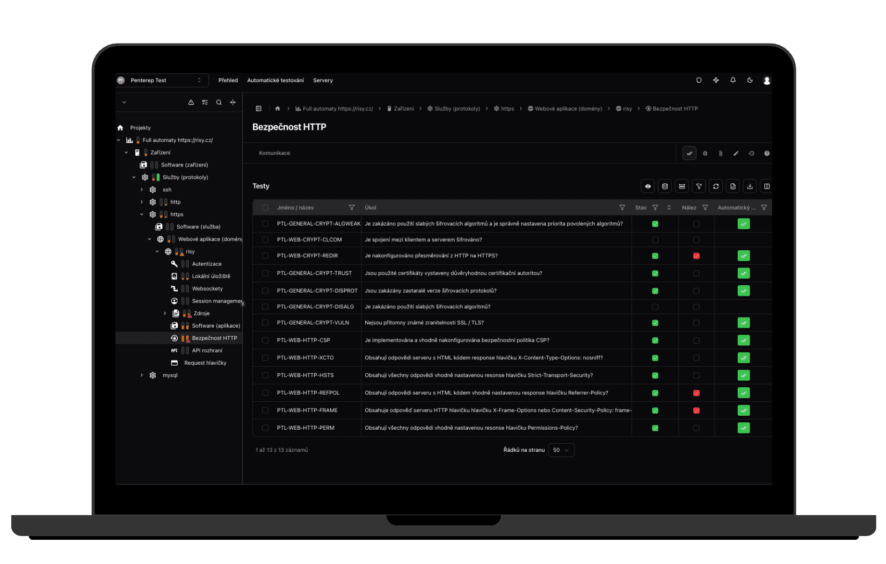Open the rows-per-page dropdown showing 50
Viewport: 886px width, 564px height.
click(x=561, y=450)
